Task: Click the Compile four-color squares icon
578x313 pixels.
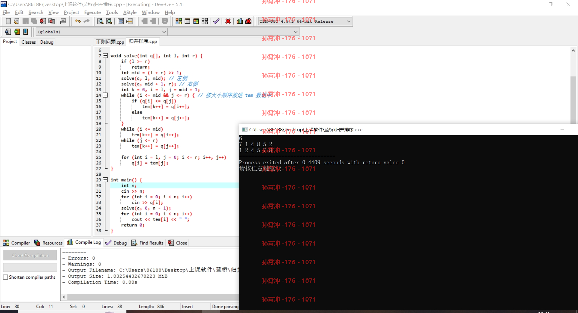Action: [x=179, y=21]
